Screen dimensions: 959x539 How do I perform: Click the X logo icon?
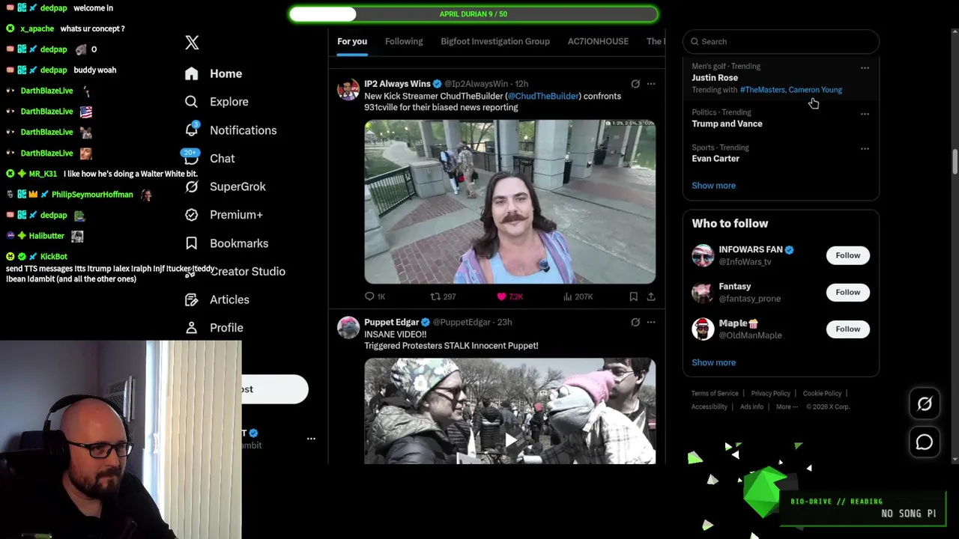pyautogui.click(x=192, y=43)
